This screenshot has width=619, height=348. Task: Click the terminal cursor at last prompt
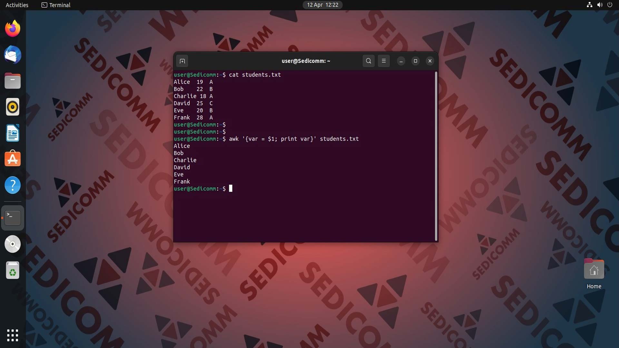(231, 188)
